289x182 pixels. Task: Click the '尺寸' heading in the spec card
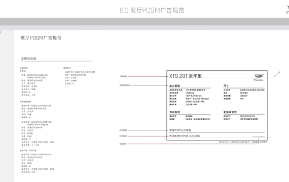click(x=226, y=85)
